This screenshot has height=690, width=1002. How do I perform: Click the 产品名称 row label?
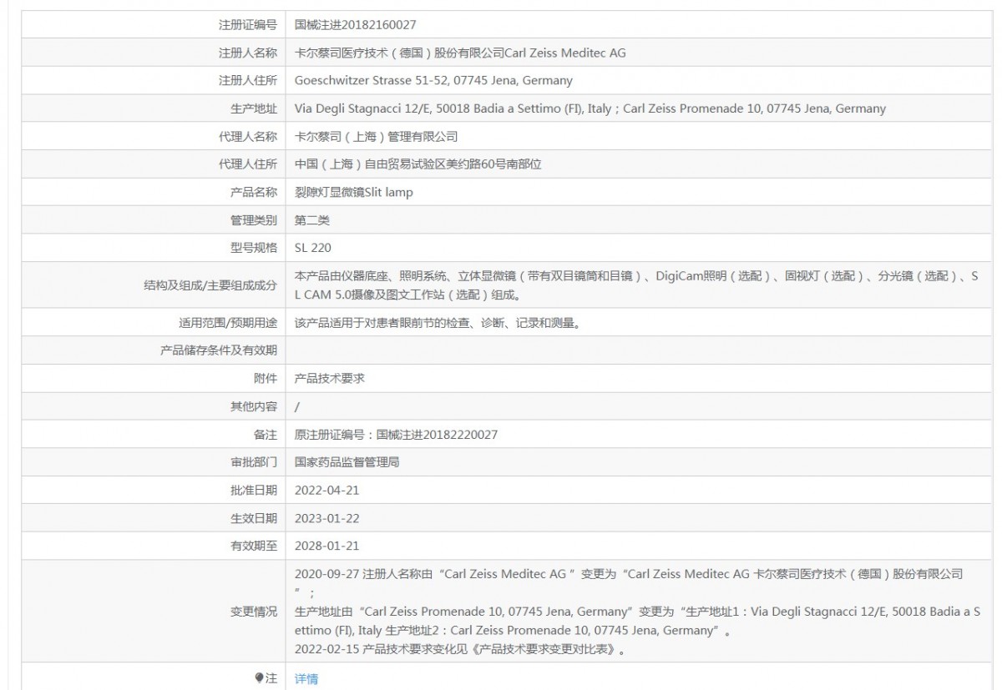click(254, 192)
